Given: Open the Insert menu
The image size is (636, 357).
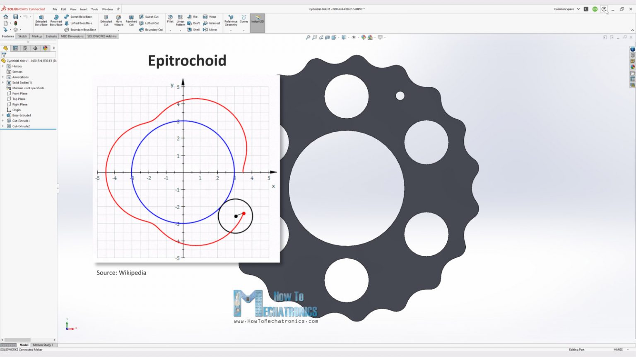Looking at the screenshot, I should pos(83,9).
